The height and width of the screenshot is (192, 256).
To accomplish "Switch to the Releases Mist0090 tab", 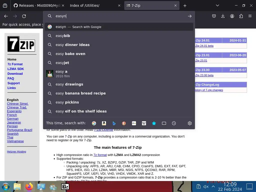I will pyautogui.click(x=39, y=5).
